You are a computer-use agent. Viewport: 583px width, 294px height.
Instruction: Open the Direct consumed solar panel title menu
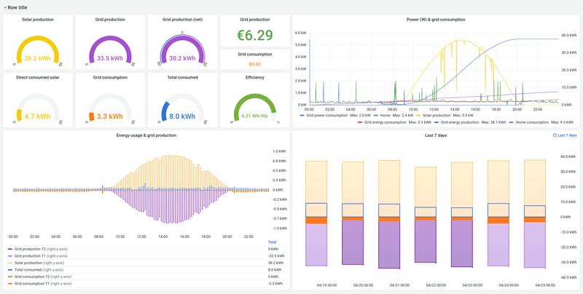(x=38, y=77)
